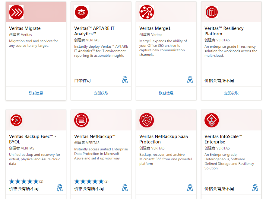266x199 pixels.
Task: Click certification badge on Backup Exec BYOL card
Action: click(60, 188)
